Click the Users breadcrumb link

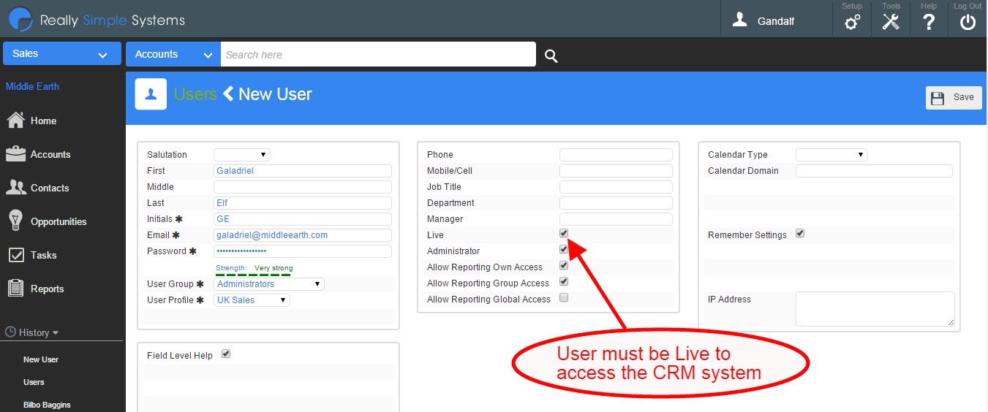pyautogui.click(x=195, y=94)
